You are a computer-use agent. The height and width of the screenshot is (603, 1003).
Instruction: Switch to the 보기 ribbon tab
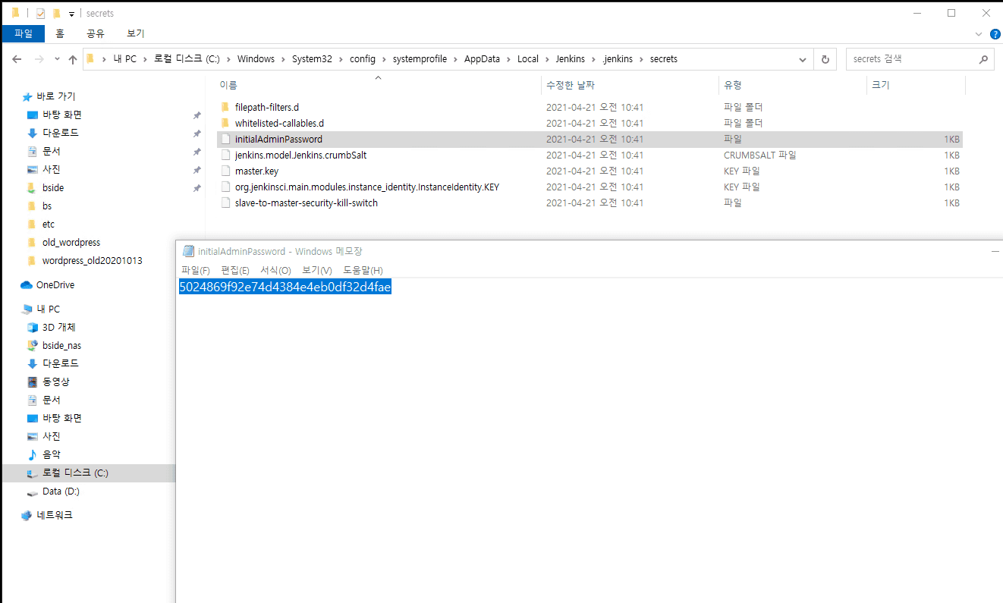(136, 33)
